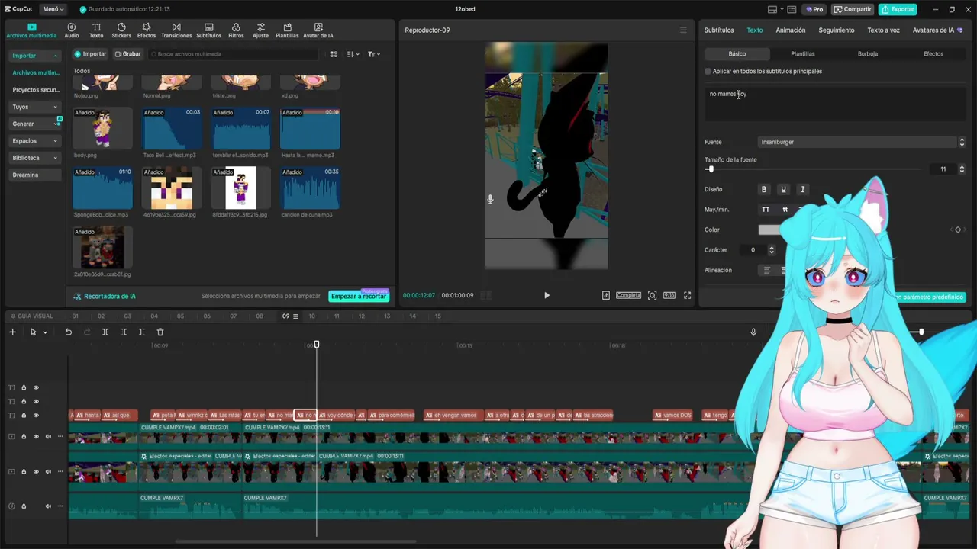Expand the Espacios sidebar section
The width and height of the screenshot is (977, 549).
55,141
